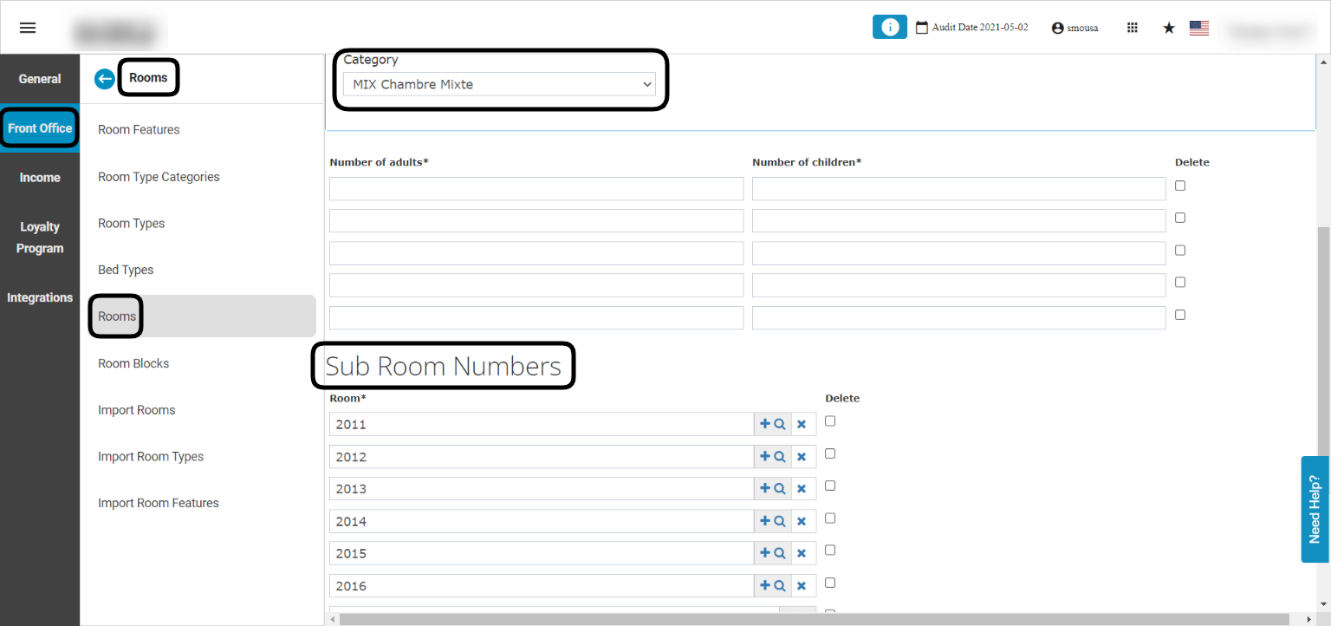Screen dimensions: 1331x626
Task: Open Room Features in the sidebar
Action: tap(139, 130)
